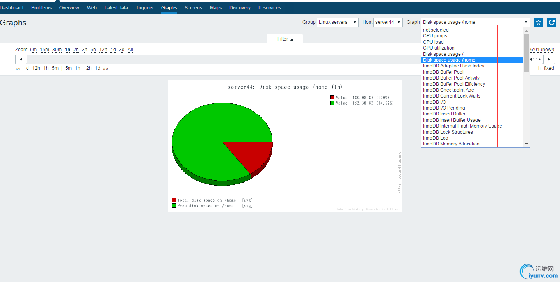Screen dimensions: 560x282
Task: Add graph to favourites with star icon
Action: tap(539, 22)
